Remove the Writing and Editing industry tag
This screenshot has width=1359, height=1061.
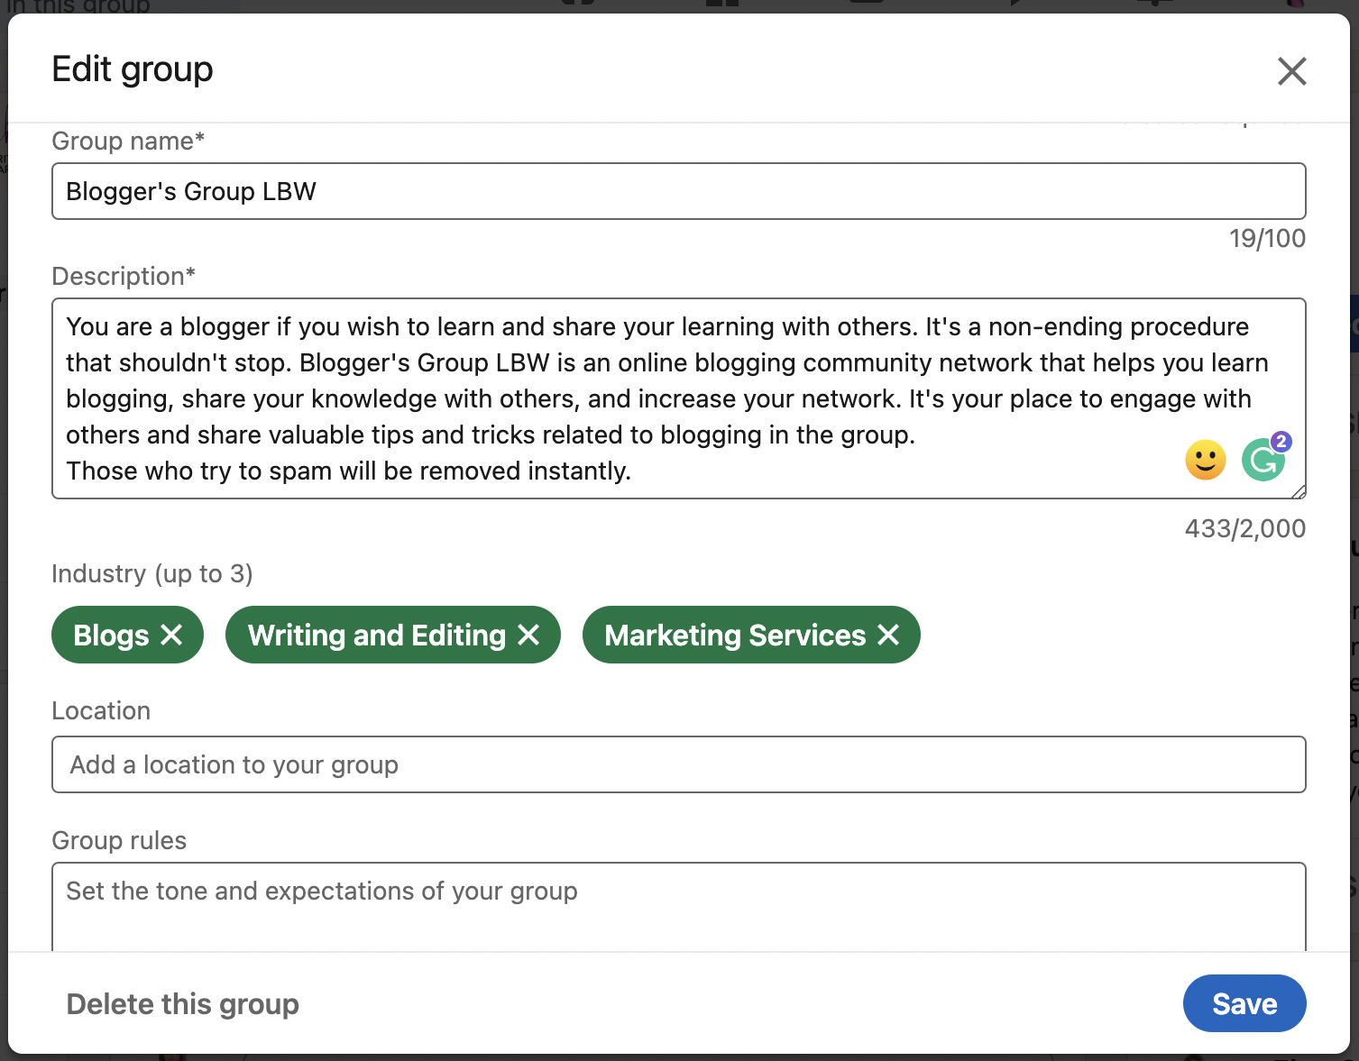(530, 635)
